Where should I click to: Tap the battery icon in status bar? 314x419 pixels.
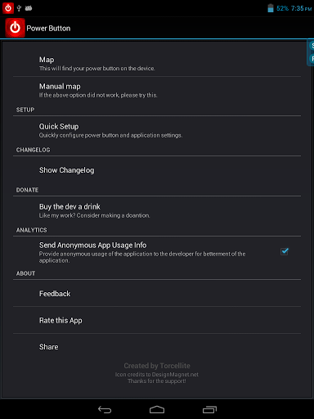(x=270, y=8)
